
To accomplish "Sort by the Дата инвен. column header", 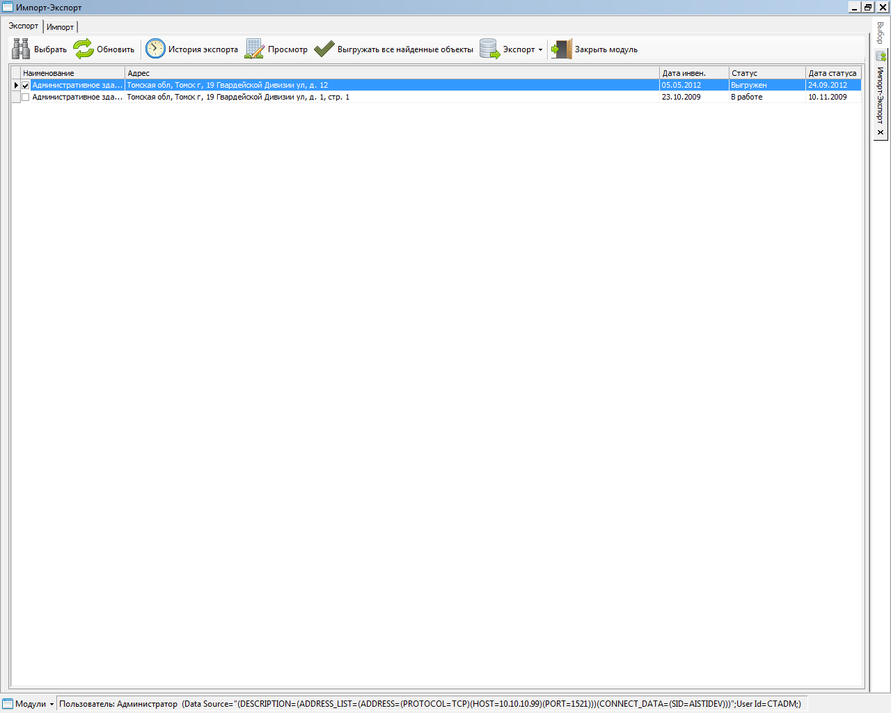I will click(x=693, y=73).
